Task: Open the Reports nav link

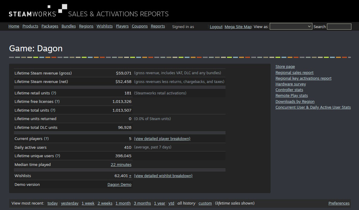Action: (x=158, y=26)
